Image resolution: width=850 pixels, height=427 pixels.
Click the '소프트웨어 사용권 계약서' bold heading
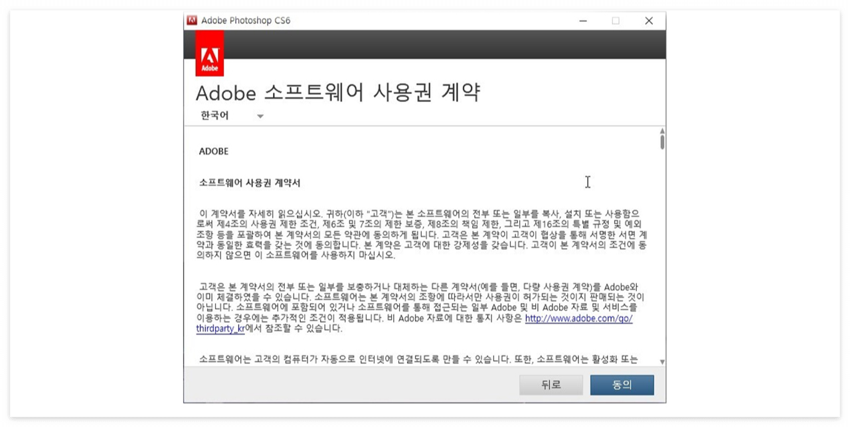(x=250, y=182)
